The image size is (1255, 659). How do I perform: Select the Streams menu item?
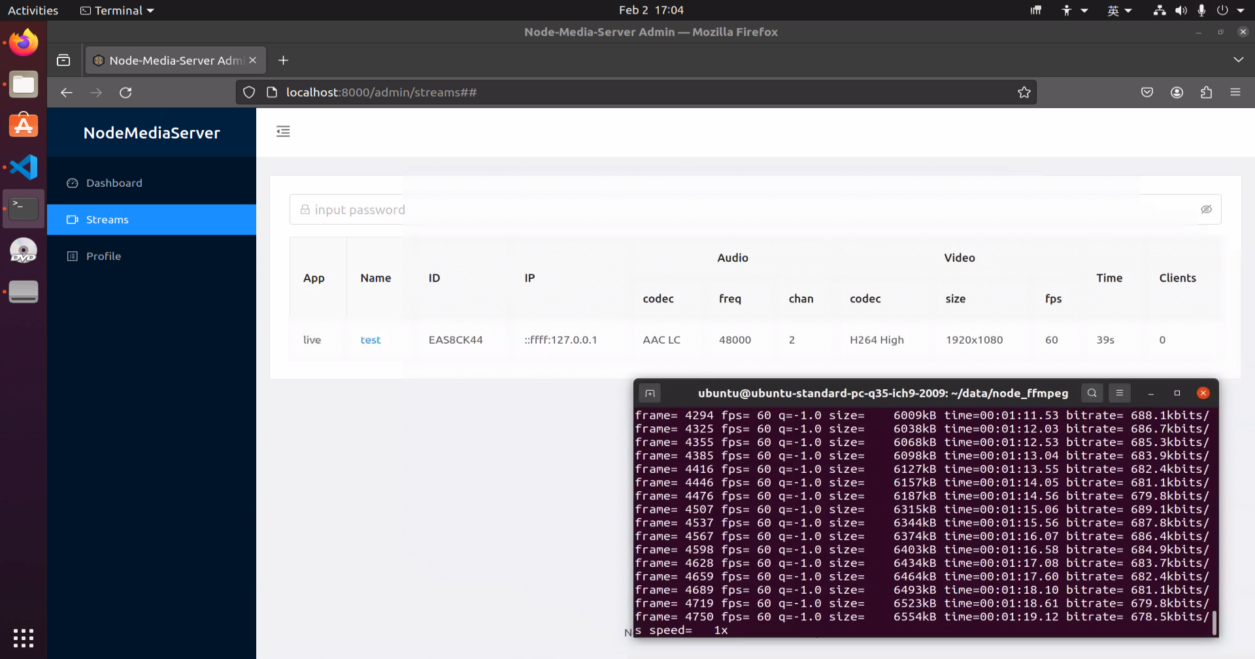[152, 219]
